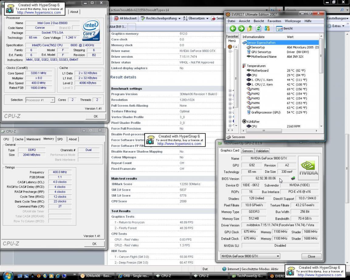Click the Google search magnifier icon
350x280 pixels.
point(342,10)
